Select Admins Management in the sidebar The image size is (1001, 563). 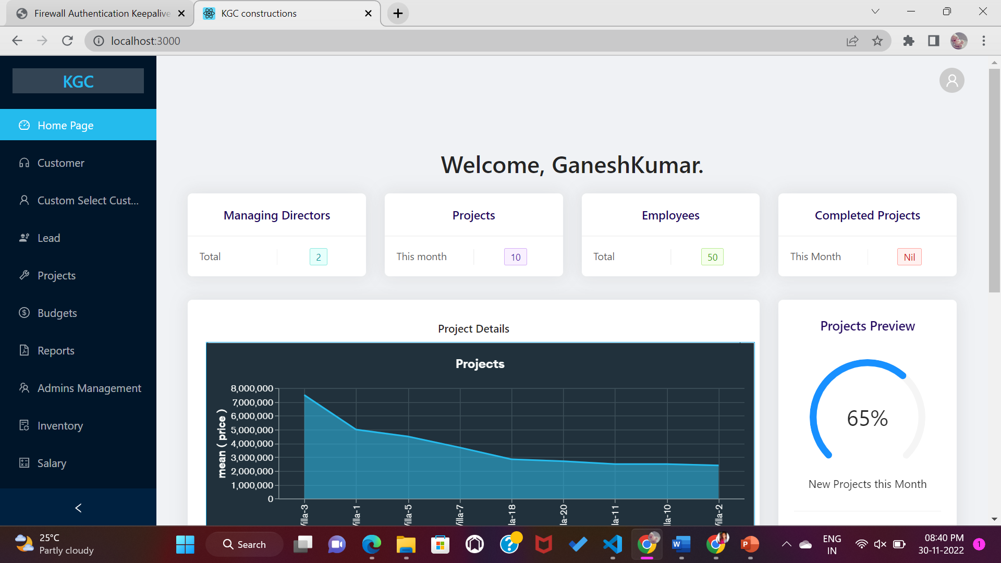pos(89,388)
